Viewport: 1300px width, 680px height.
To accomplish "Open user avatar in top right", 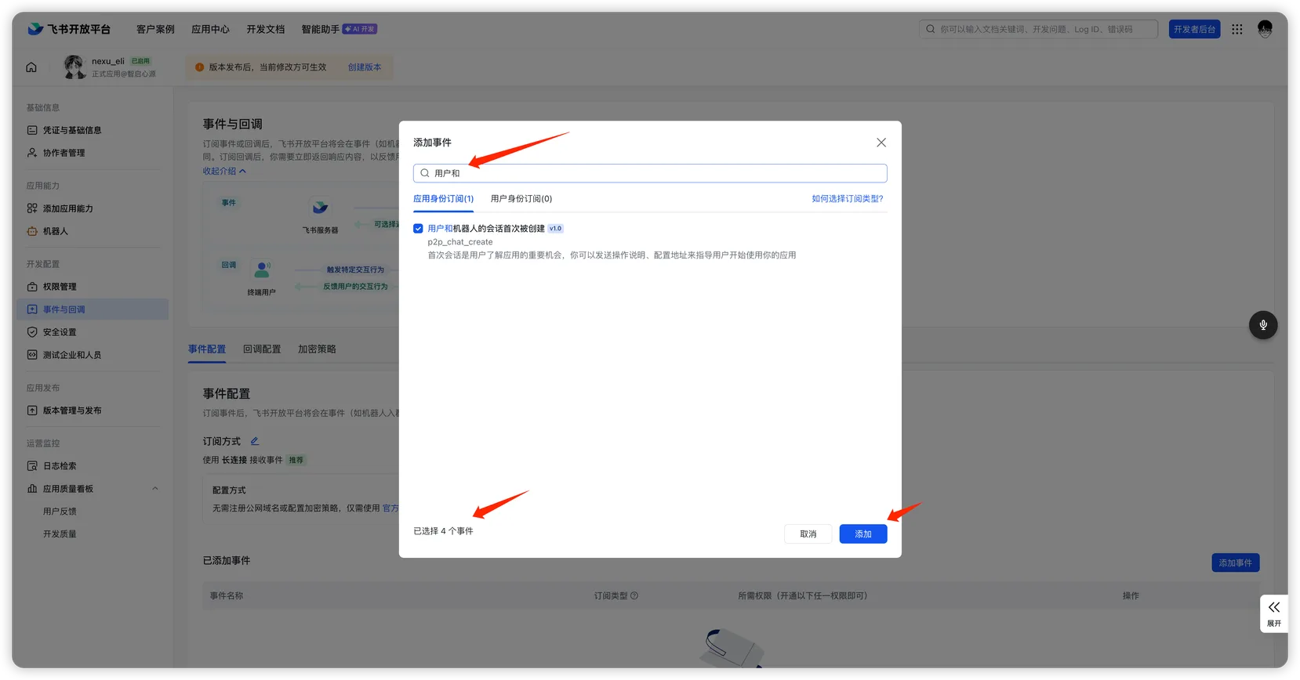I will coord(1264,29).
